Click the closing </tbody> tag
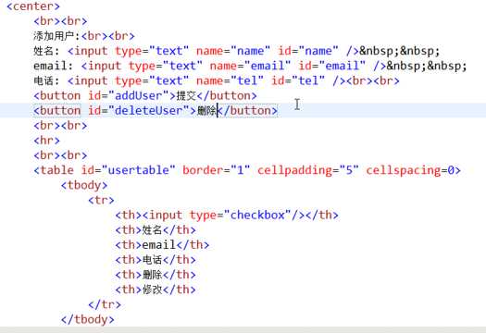This screenshot has width=486, height=333. click(x=87, y=319)
